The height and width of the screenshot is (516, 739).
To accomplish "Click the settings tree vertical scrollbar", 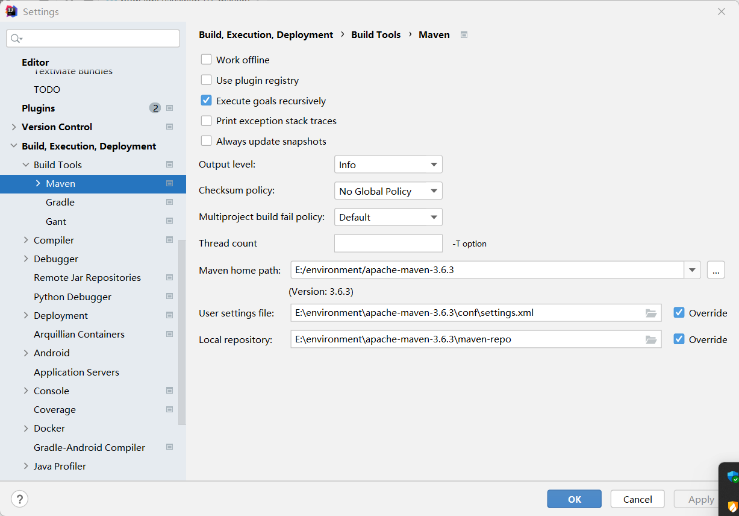I will click(182, 333).
